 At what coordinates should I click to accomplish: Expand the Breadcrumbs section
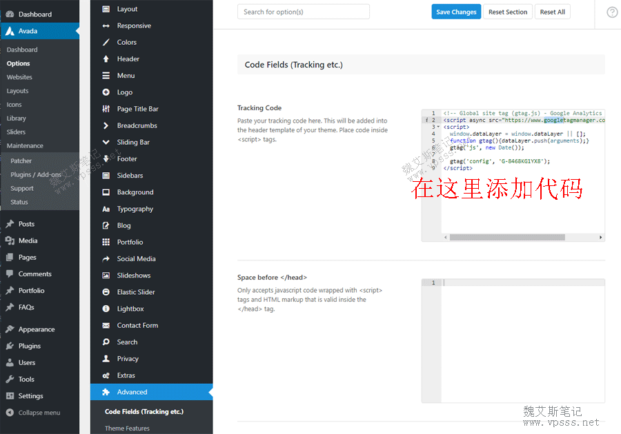[x=137, y=125]
